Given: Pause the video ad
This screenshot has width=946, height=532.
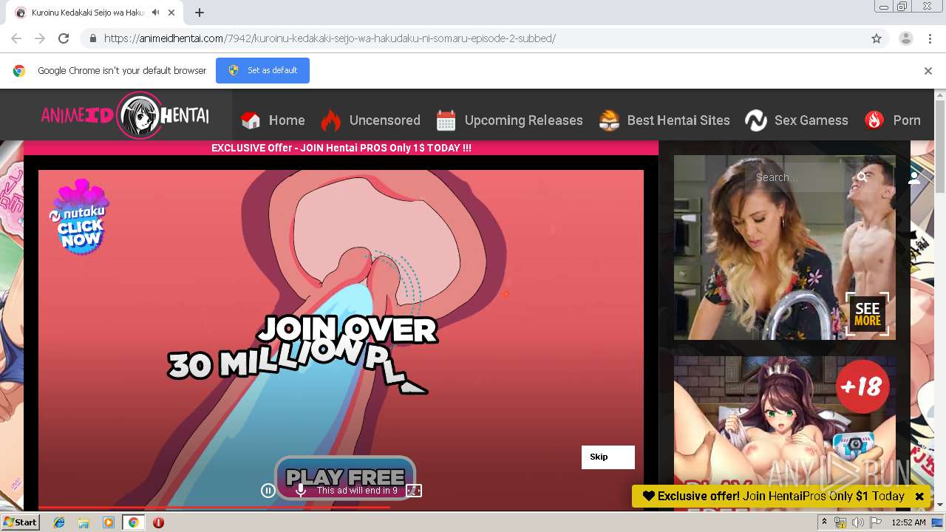Looking at the screenshot, I should tap(268, 491).
